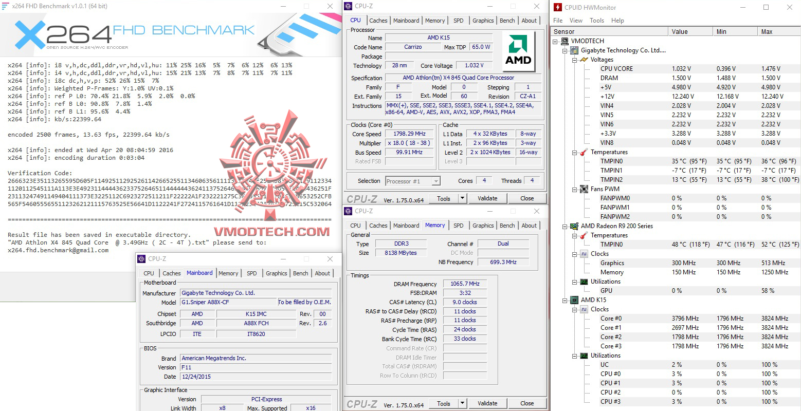Viewport: 801px width, 411px height.
Task: Click Validate in the top CPU-Z window
Action: tap(487, 198)
